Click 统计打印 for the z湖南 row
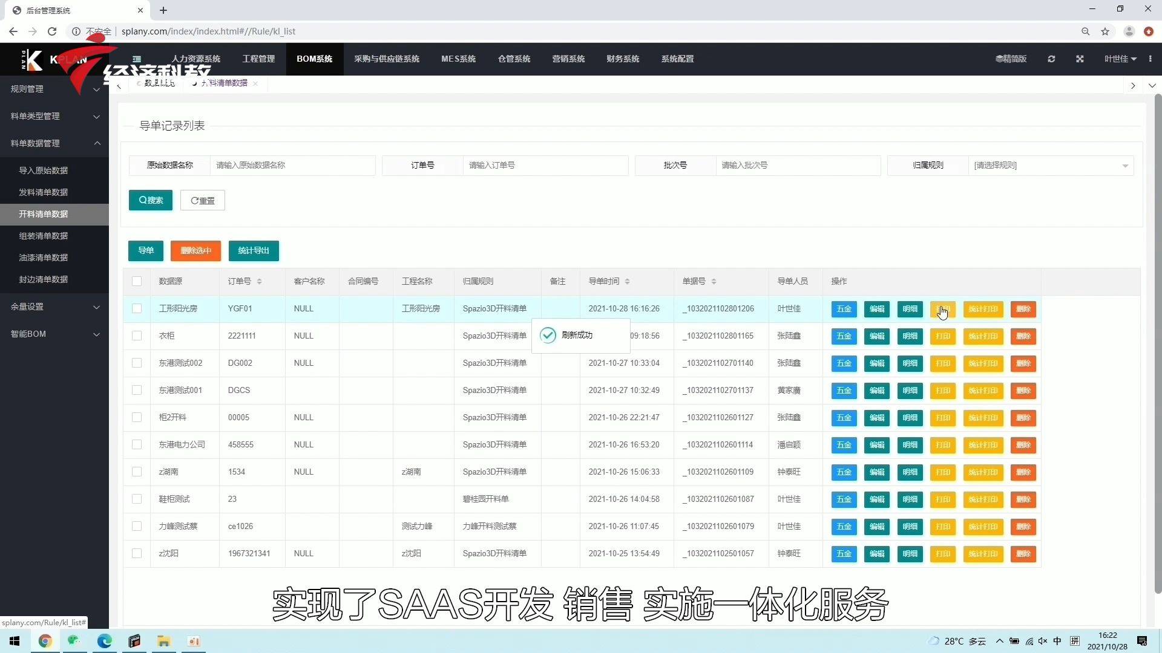The width and height of the screenshot is (1162, 653). tap(983, 472)
